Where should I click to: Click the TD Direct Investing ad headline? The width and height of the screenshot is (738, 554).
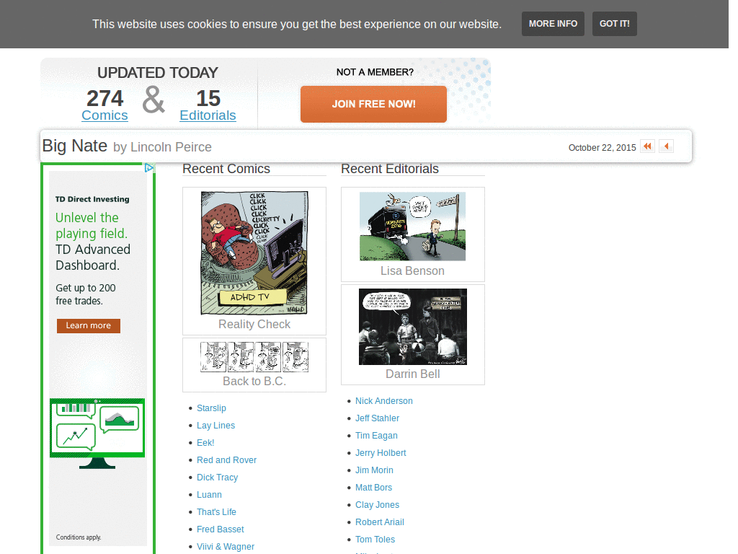(92, 199)
